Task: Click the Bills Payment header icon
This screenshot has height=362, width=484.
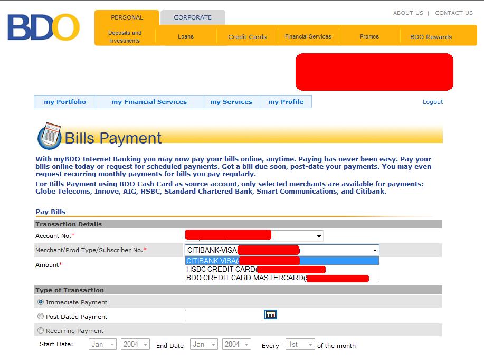Action: tap(50, 136)
